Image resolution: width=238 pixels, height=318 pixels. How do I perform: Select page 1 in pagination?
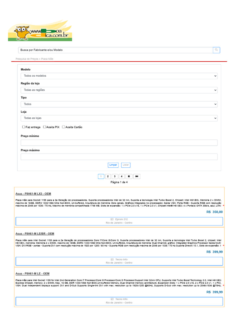(101, 176)
